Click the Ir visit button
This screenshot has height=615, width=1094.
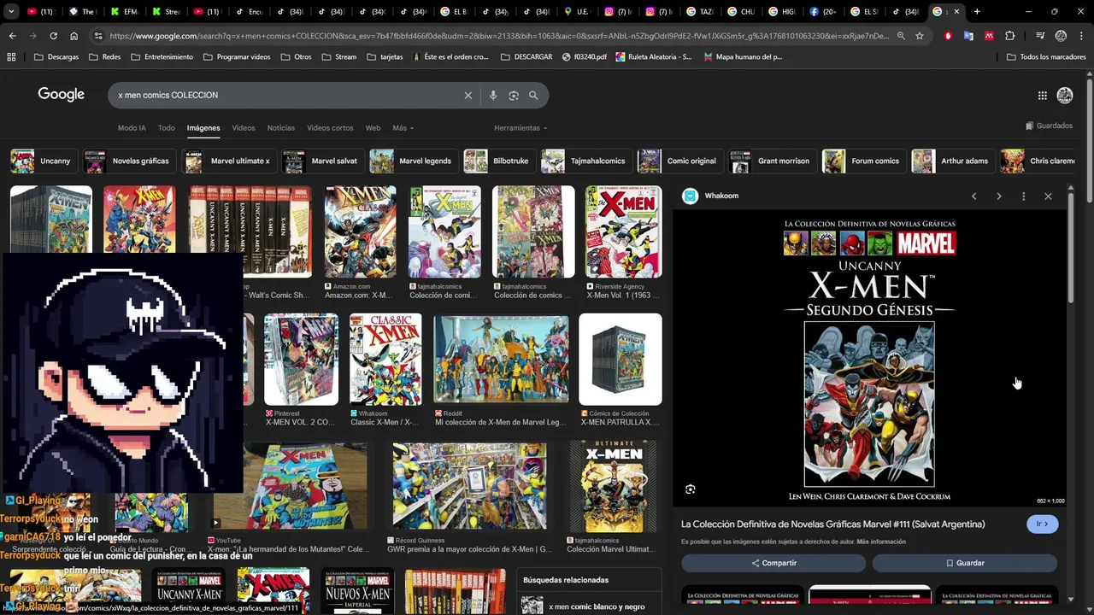pyautogui.click(x=1043, y=524)
